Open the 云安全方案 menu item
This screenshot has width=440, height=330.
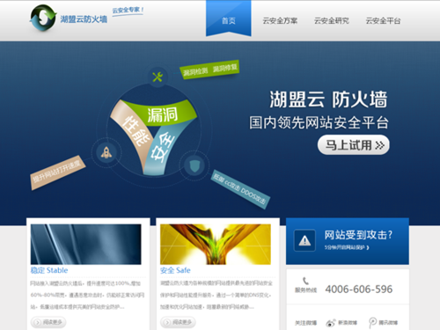pyautogui.click(x=280, y=20)
